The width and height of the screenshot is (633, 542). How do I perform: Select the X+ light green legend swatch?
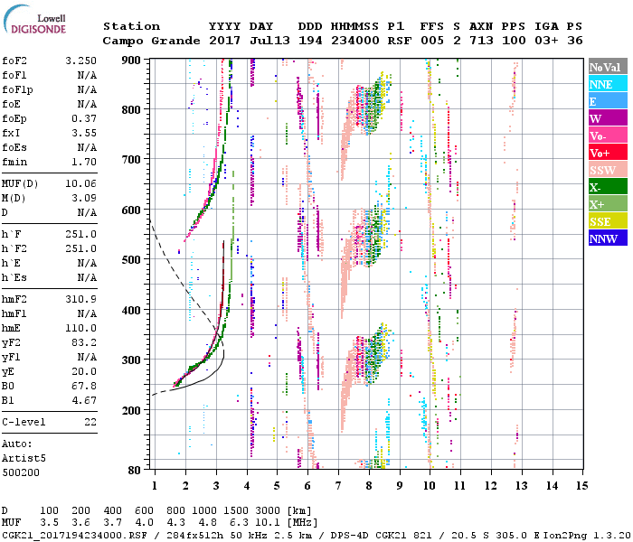pos(608,204)
